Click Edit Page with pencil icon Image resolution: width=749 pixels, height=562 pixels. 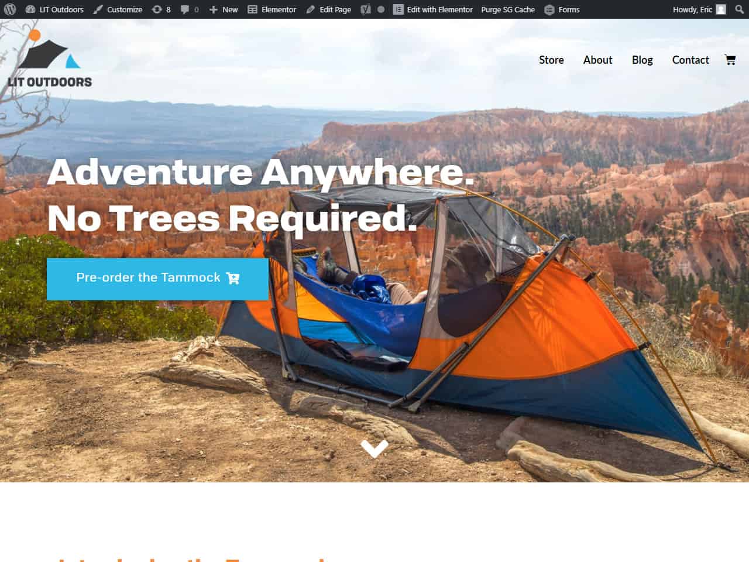tap(328, 9)
